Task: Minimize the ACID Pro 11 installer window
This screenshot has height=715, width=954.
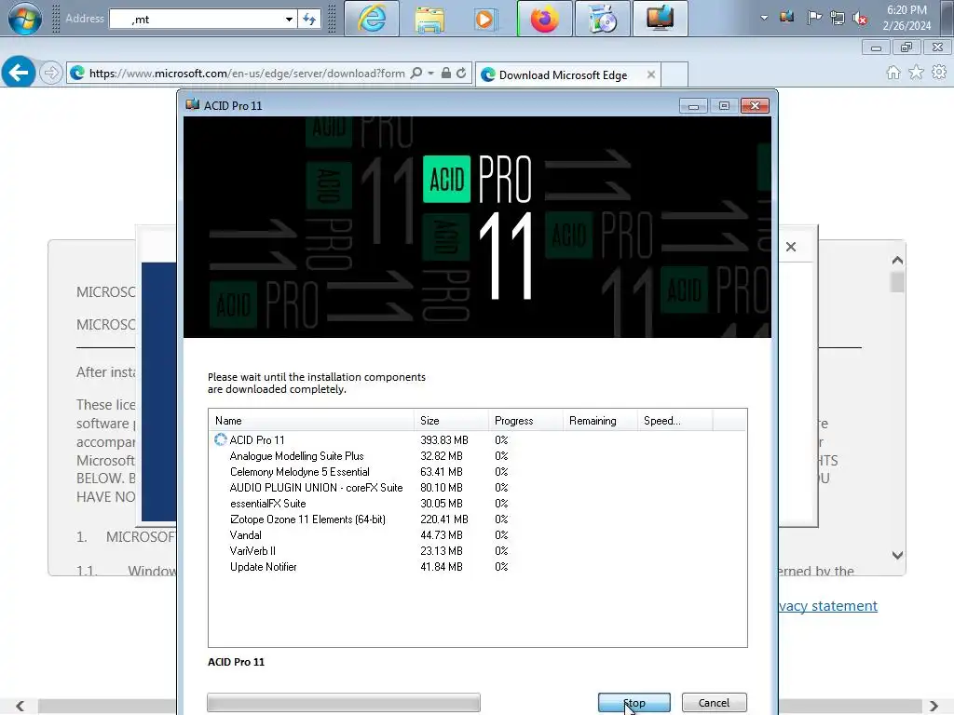Action: [x=693, y=106]
